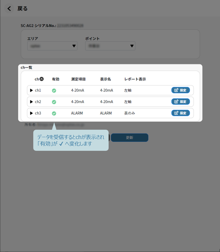Click ch1's 測定項目 value 4-20mA

point(78,90)
